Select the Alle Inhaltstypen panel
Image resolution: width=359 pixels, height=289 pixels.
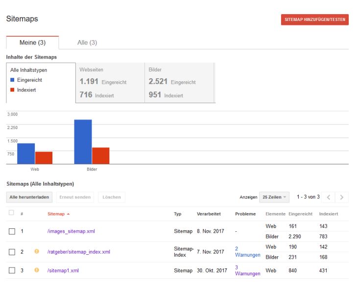coord(41,83)
